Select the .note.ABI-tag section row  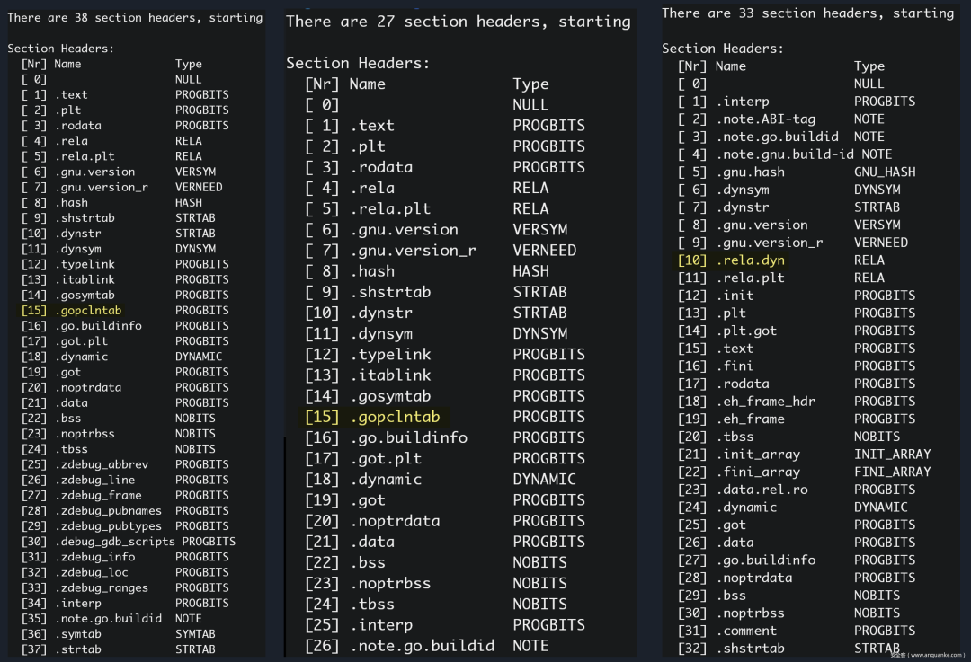pos(782,119)
